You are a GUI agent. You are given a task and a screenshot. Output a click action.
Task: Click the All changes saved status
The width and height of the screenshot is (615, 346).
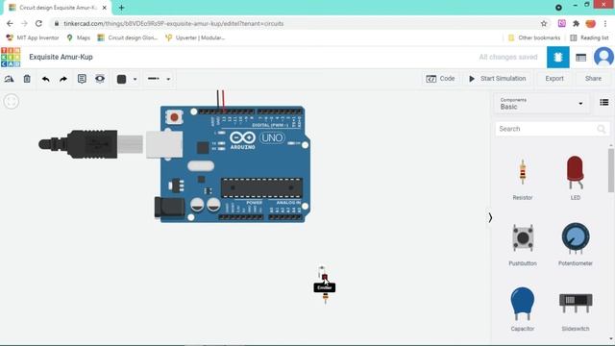[x=508, y=58]
